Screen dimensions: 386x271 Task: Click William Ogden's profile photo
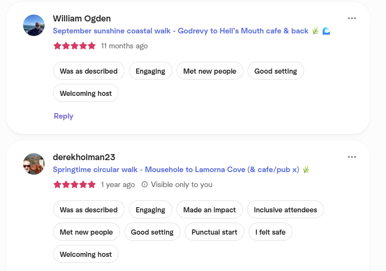34,25
